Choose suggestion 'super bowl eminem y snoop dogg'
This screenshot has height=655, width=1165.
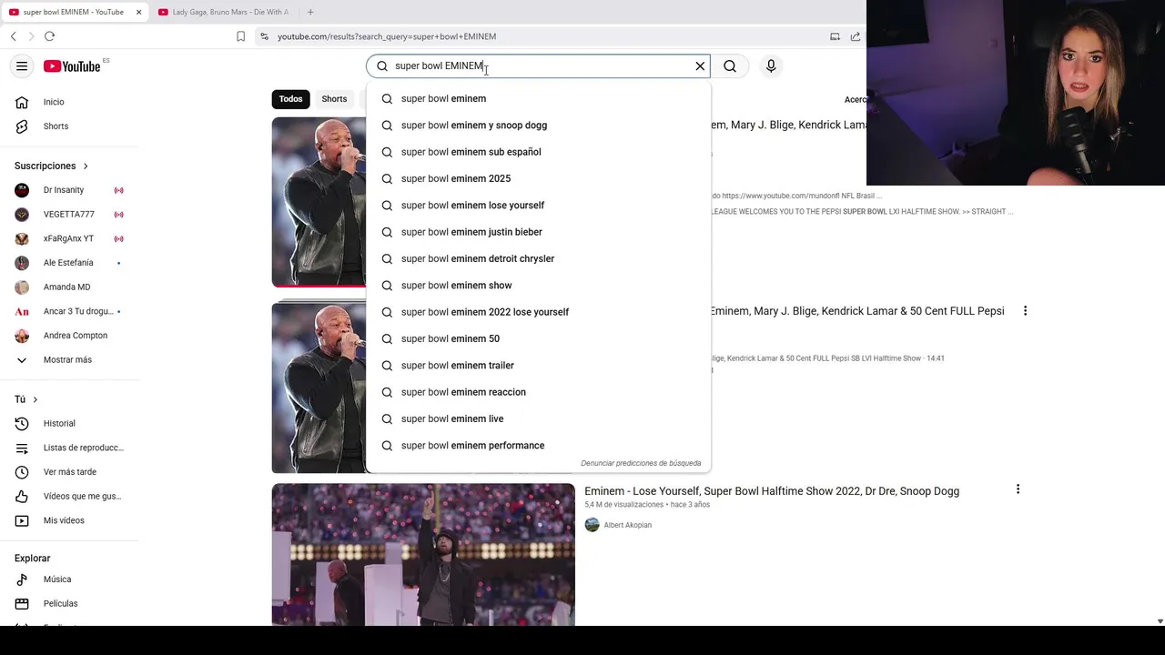[x=538, y=126]
